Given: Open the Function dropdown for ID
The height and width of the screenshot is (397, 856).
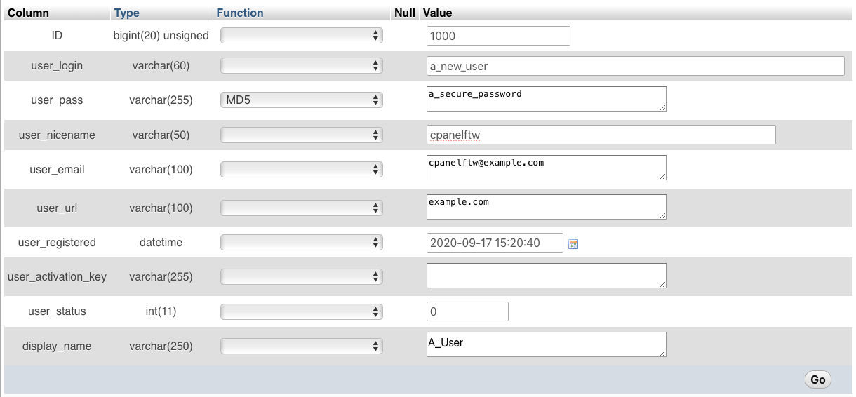Looking at the screenshot, I should (302, 36).
